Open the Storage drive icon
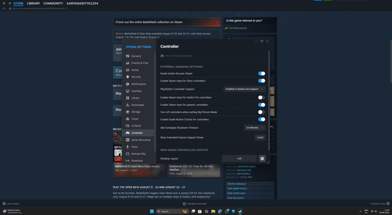 click(x=127, y=112)
